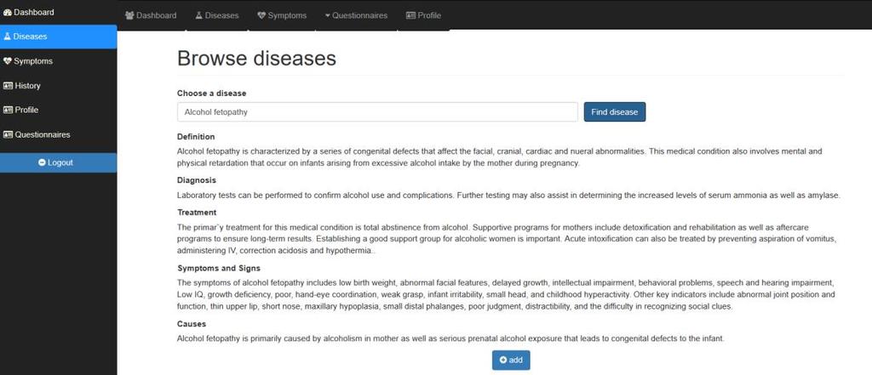Viewport: 872px width, 375px height.
Task: Open Questionnaires from the left sidebar
Action: (59, 134)
